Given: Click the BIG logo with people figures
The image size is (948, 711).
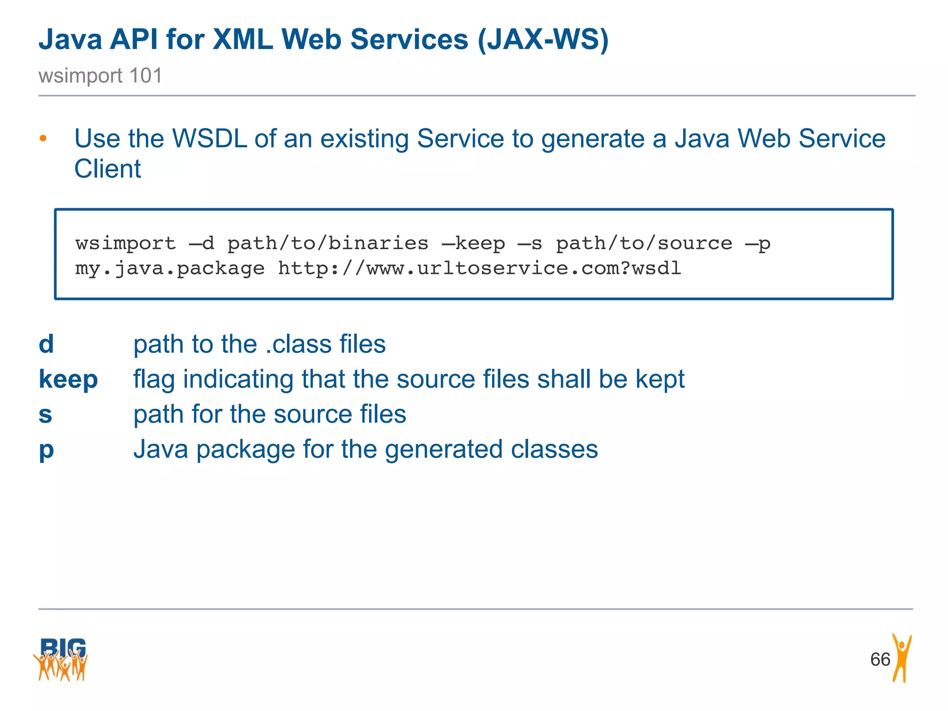Looking at the screenshot, I should coord(61,659).
